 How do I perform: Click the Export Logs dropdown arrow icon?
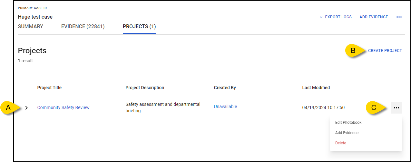coord(321,17)
